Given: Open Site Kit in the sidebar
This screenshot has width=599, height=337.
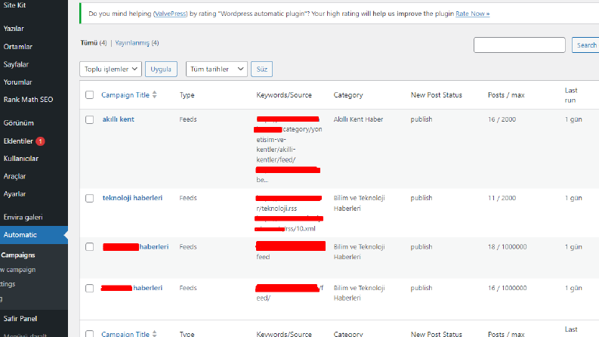Looking at the screenshot, I should tap(14, 5).
